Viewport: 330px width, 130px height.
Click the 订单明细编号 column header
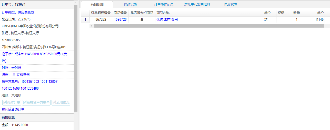click(x=101, y=13)
